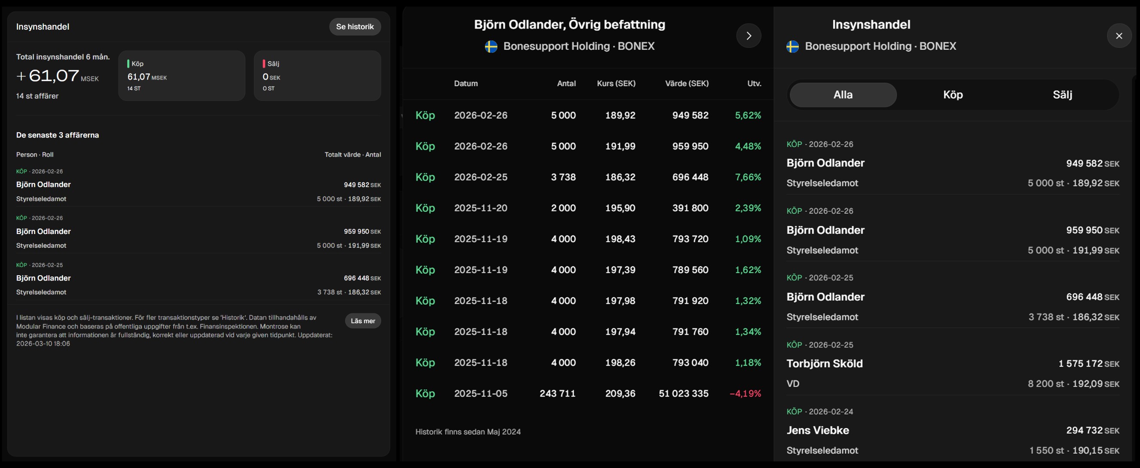Click the green Köp indicator summary card
This screenshot has width=1140, height=468.
(x=181, y=76)
